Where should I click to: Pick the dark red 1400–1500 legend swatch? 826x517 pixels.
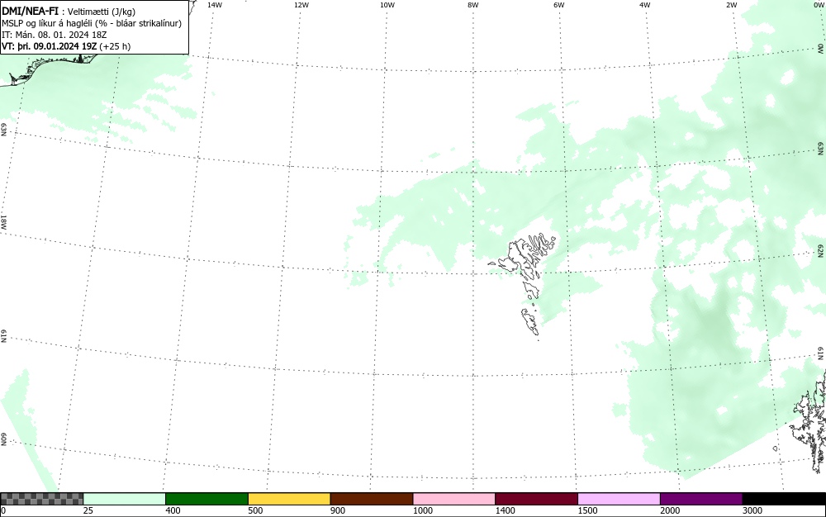536,499
